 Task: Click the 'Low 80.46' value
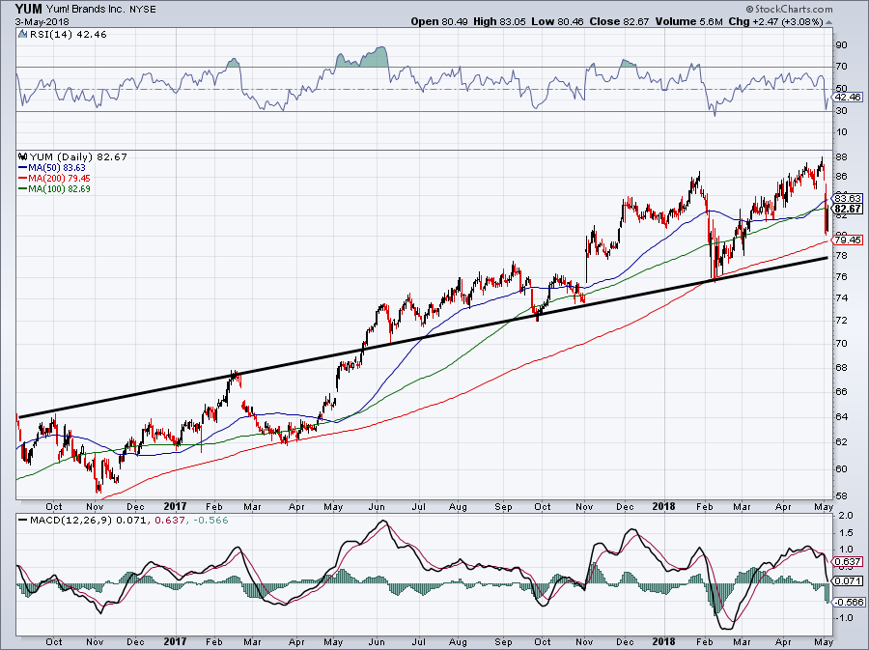tap(557, 21)
